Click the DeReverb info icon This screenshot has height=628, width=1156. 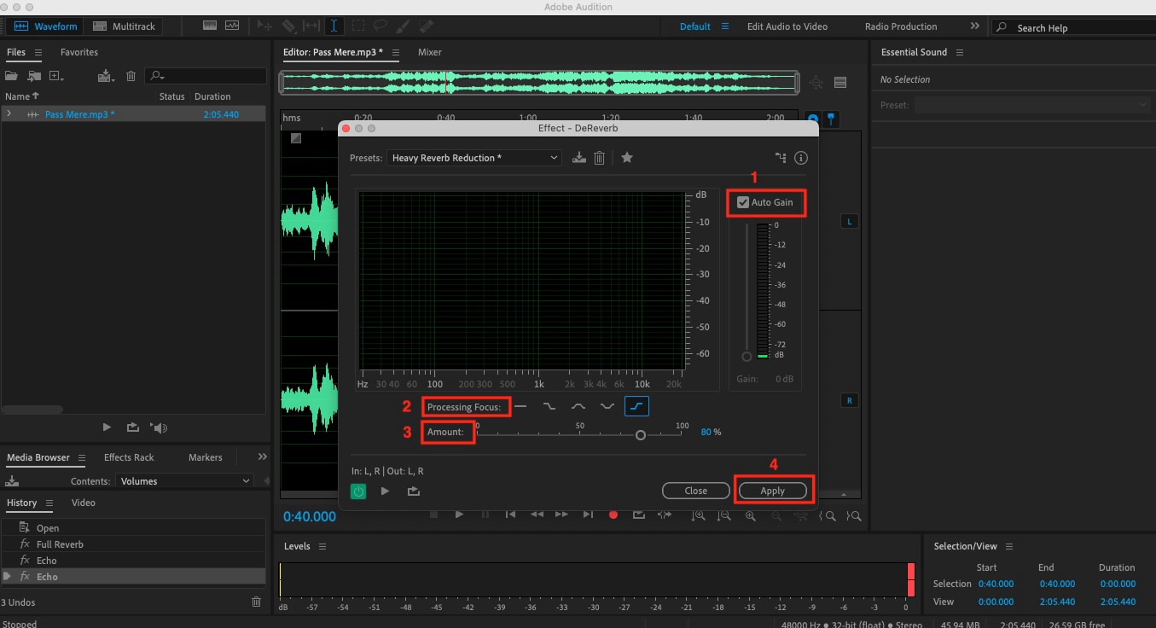(x=801, y=158)
